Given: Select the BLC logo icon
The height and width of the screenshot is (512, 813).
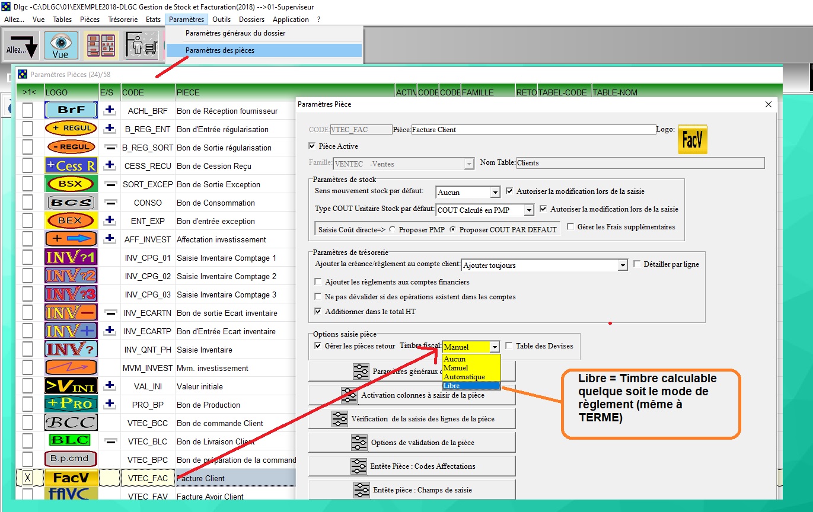Looking at the screenshot, I should [x=71, y=441].
